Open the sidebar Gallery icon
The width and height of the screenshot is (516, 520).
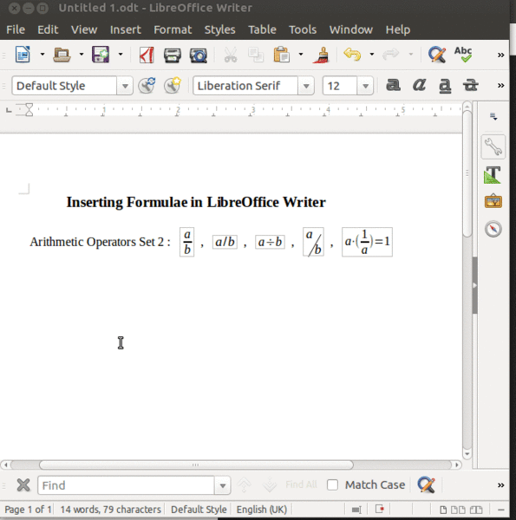pyautogui.click(x=493, y=201)
